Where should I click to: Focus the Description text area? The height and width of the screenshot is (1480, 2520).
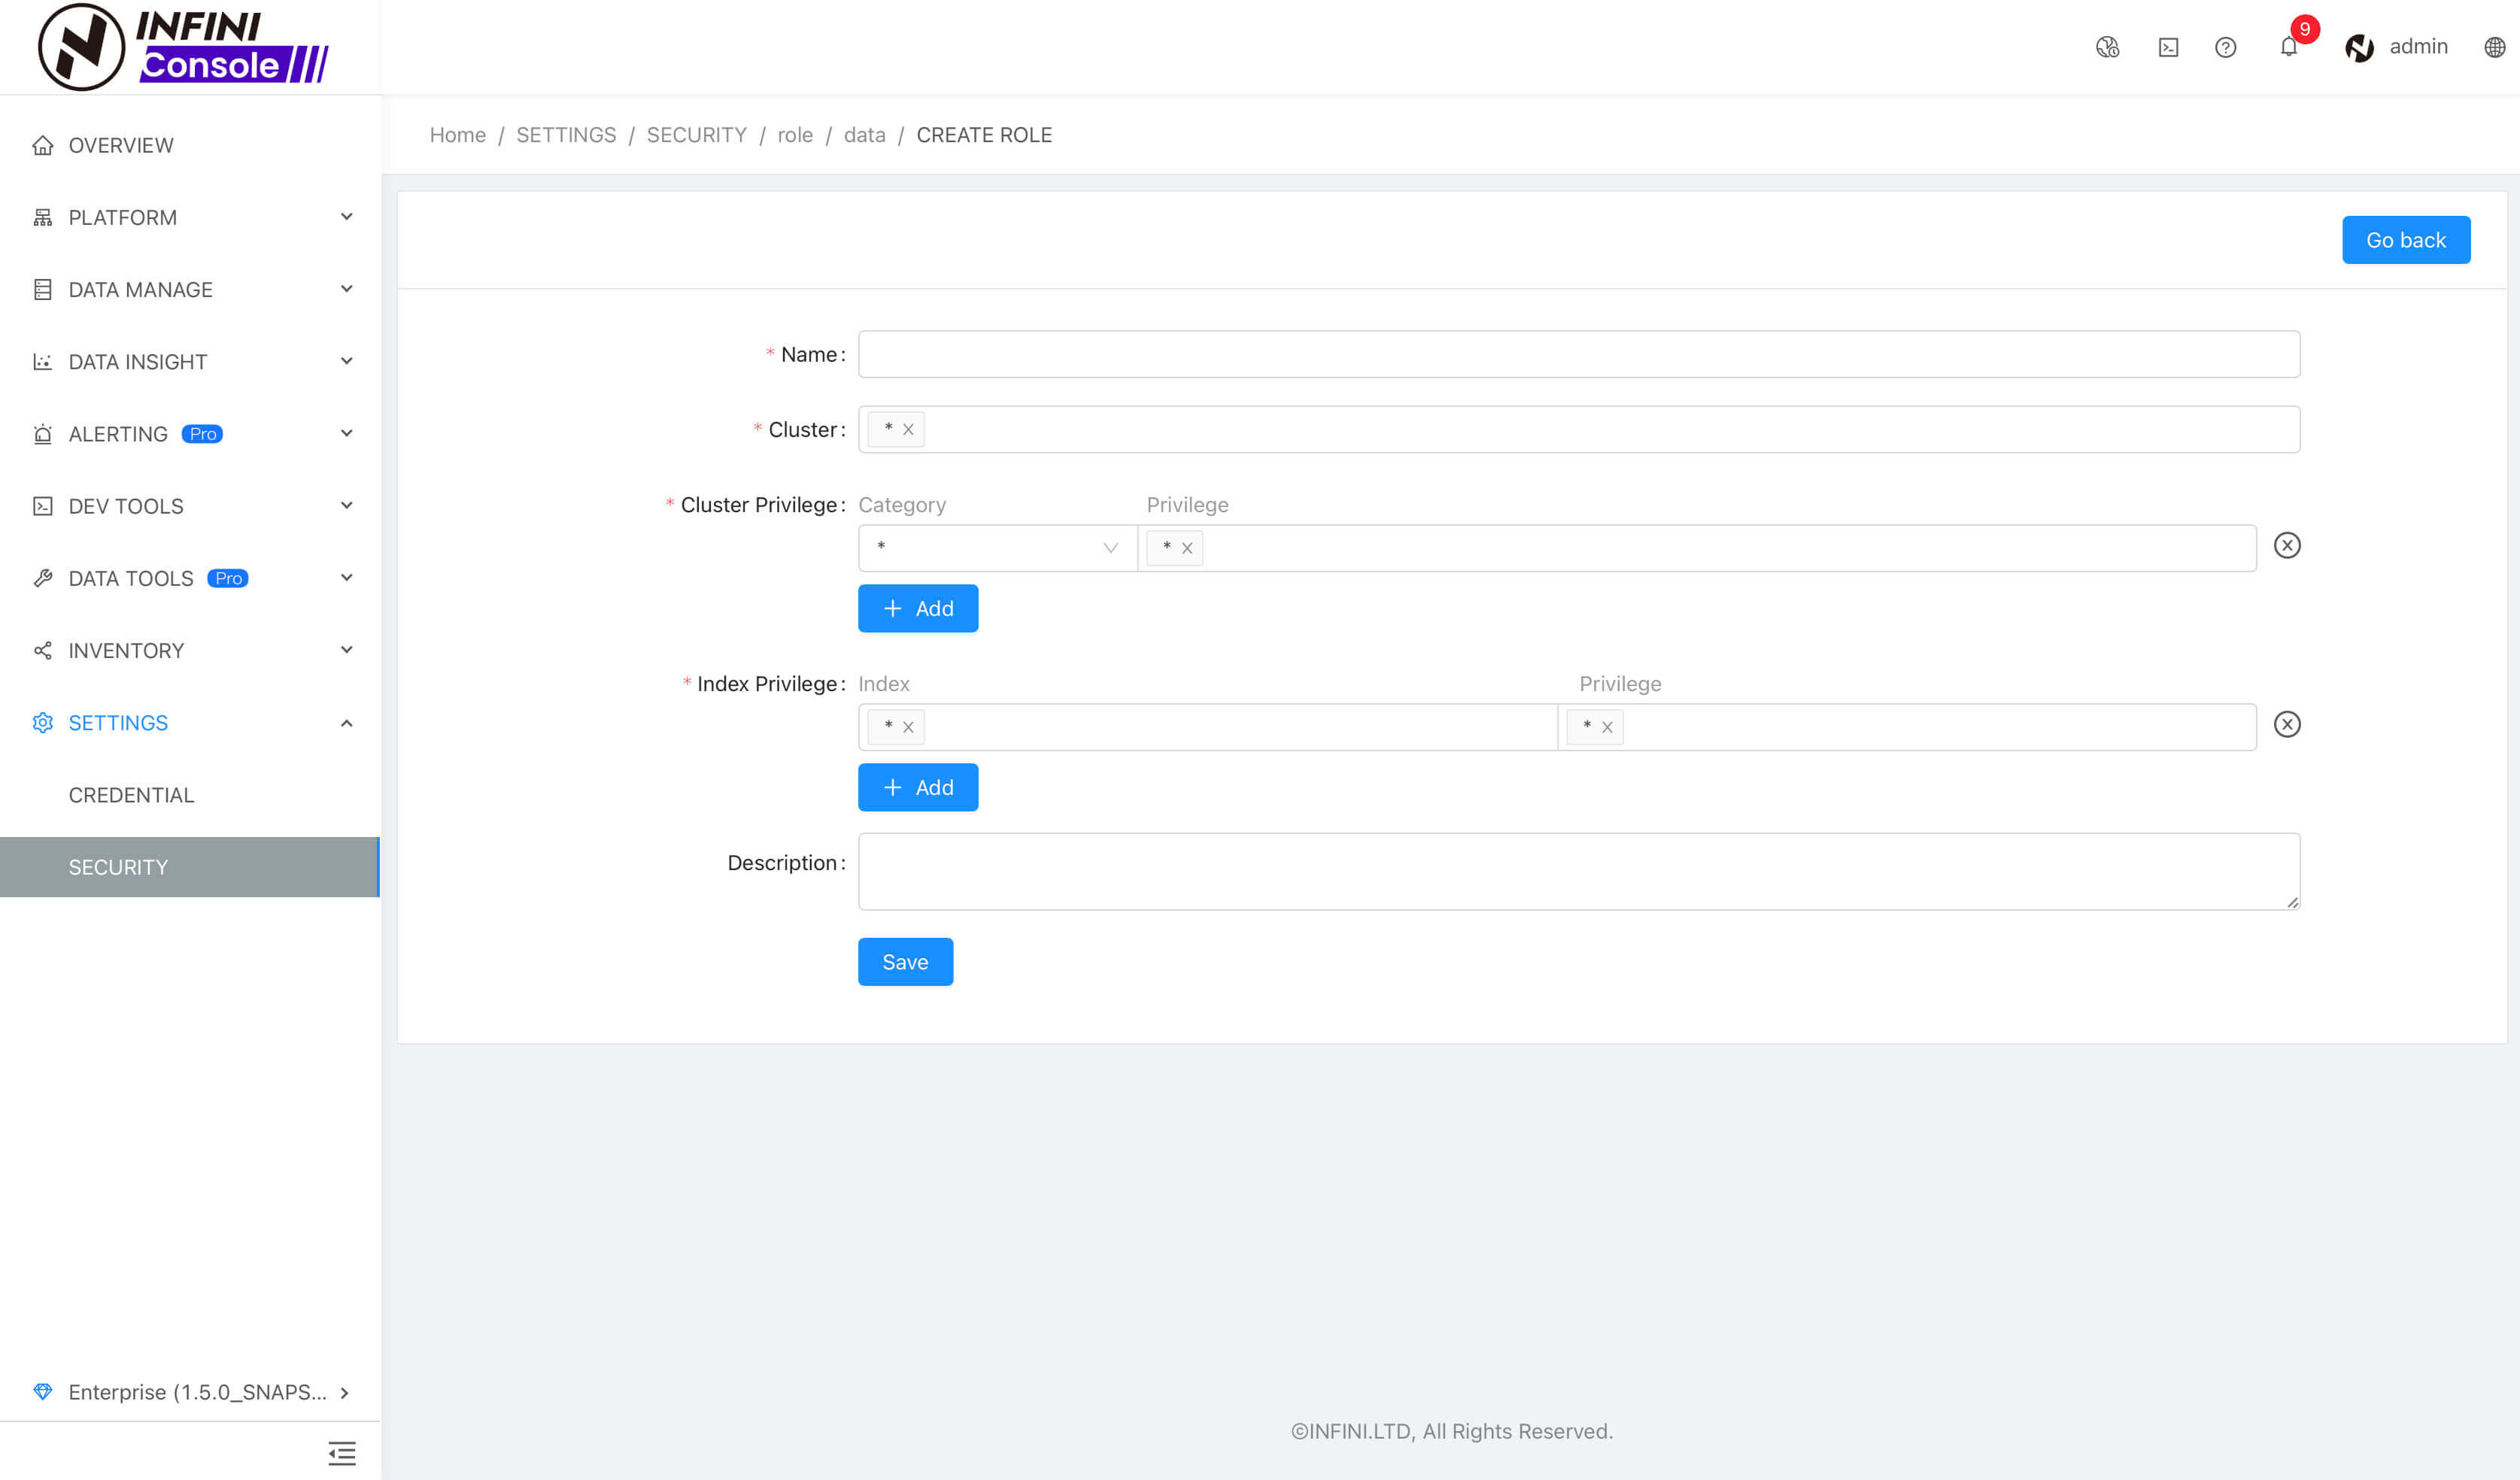(x=1578, y=871)
